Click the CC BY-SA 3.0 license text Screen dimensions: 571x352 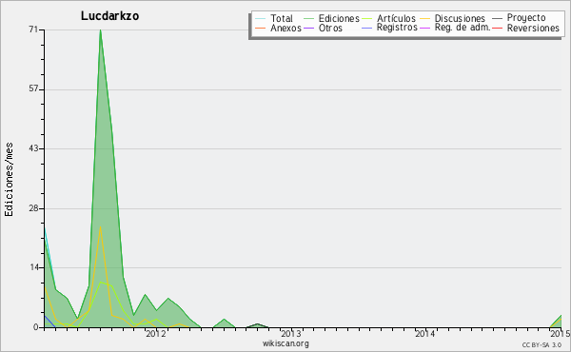pos(541,344)
